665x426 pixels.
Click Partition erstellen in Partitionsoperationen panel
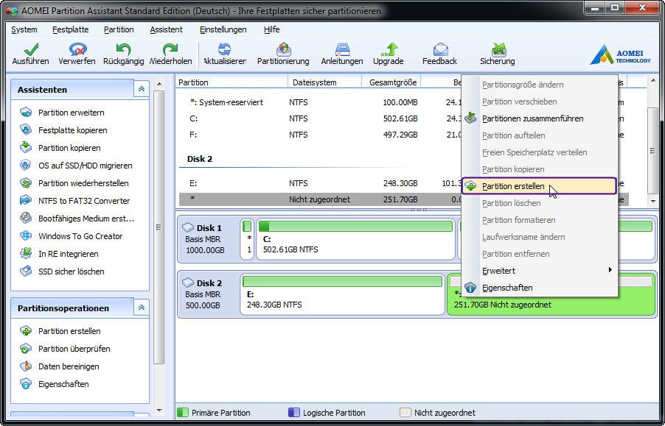(x=60, y=331)
